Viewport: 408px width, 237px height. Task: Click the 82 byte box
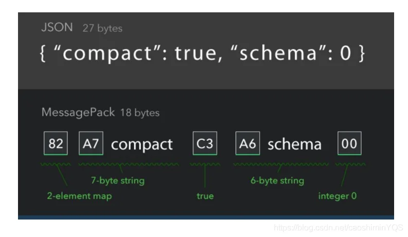pos(56,143)
